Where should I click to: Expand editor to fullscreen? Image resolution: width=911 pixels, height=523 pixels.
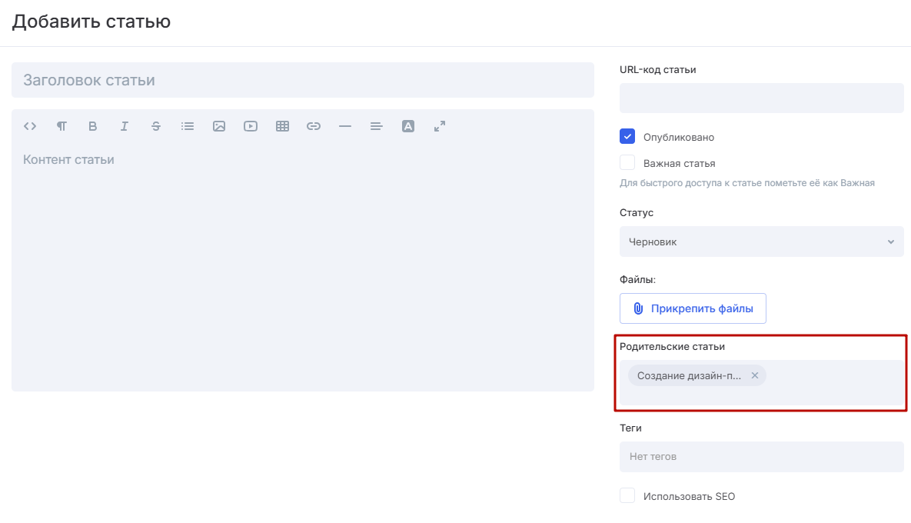pyautogui.click(x=440, y=126)
